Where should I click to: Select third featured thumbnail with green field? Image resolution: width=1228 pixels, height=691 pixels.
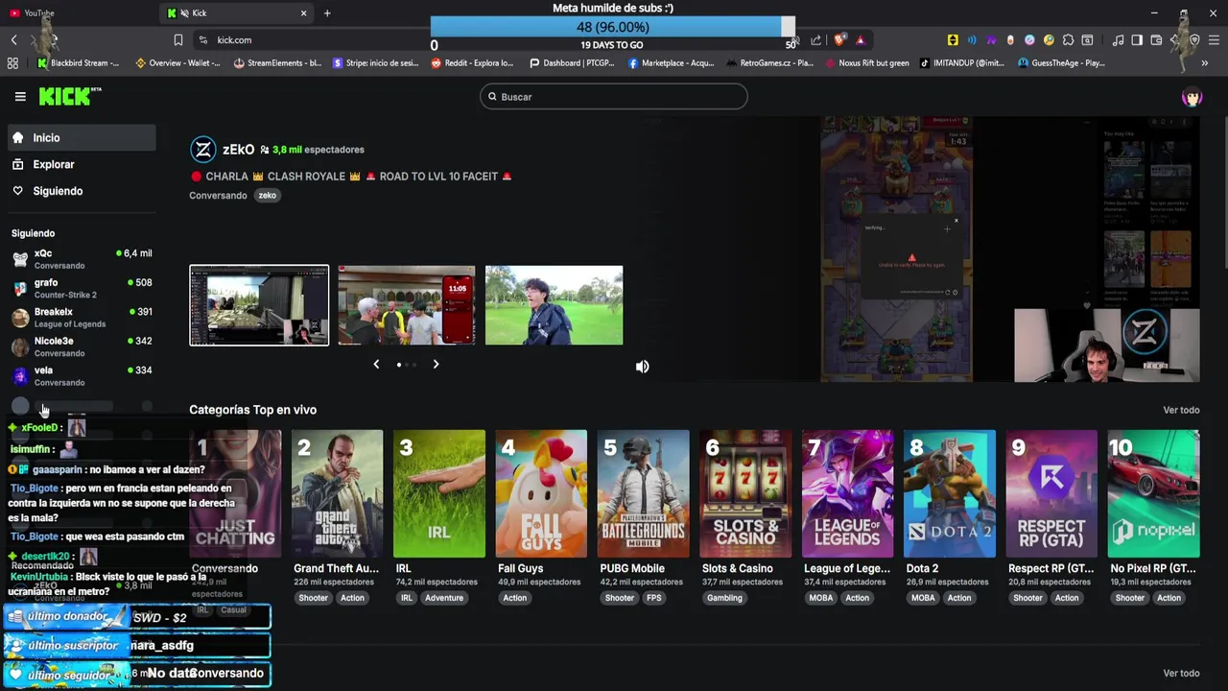click(554, 305)
